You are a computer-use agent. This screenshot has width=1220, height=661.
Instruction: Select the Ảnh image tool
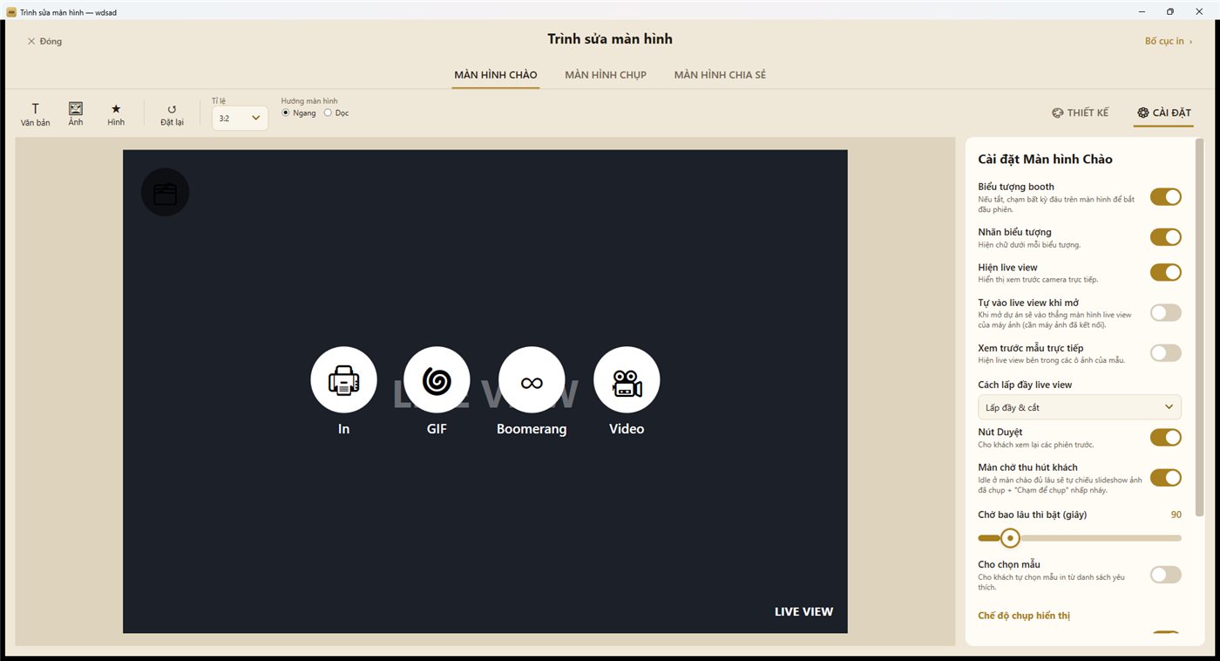76,114
